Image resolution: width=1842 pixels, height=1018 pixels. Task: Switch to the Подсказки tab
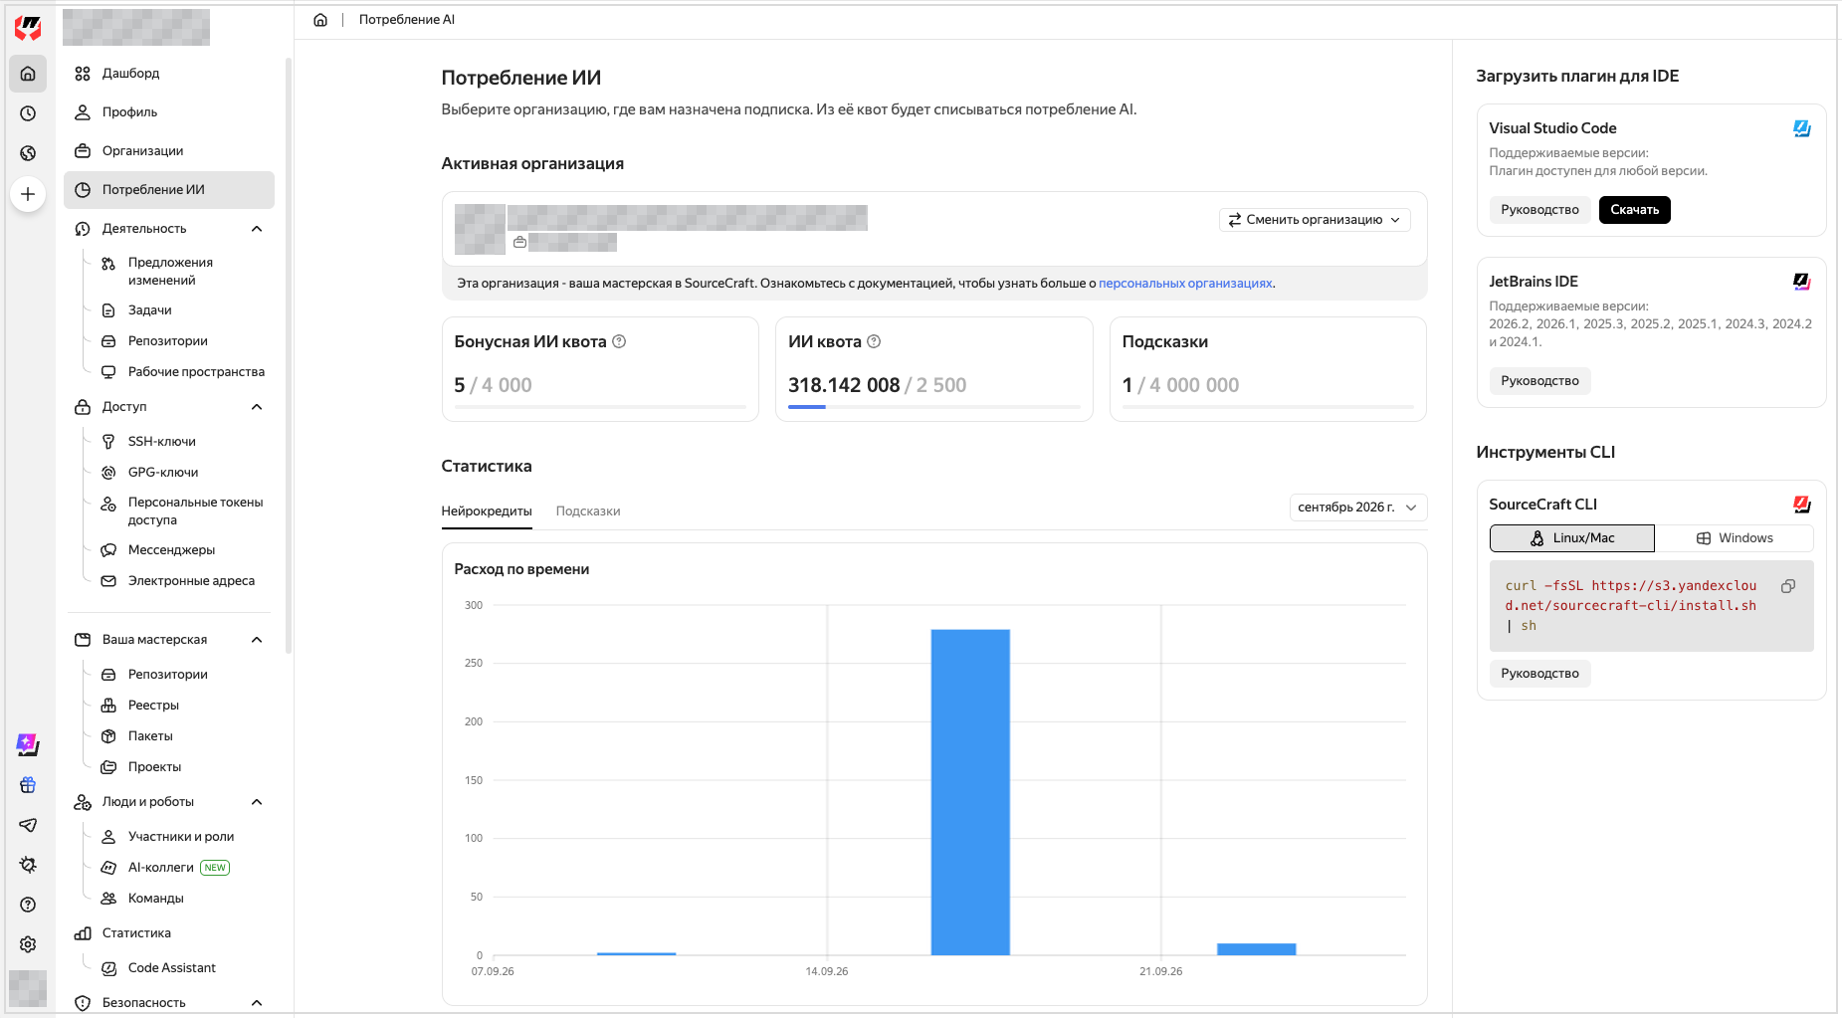click(x=588, y=511)
